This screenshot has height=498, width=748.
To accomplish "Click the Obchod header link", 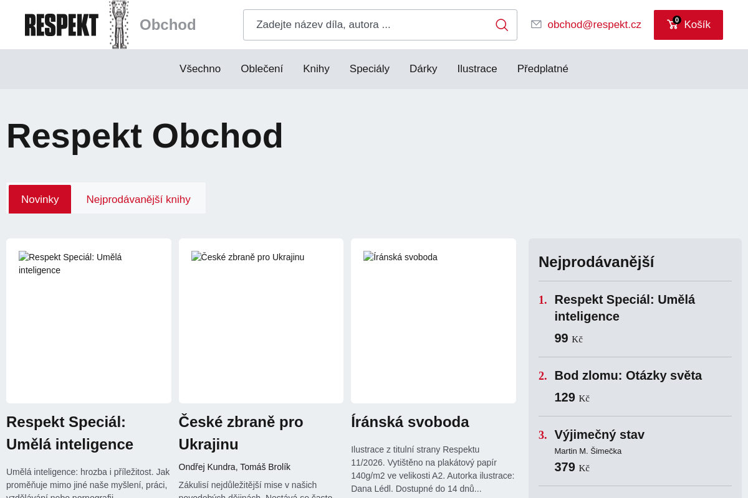I will (168, 25).
